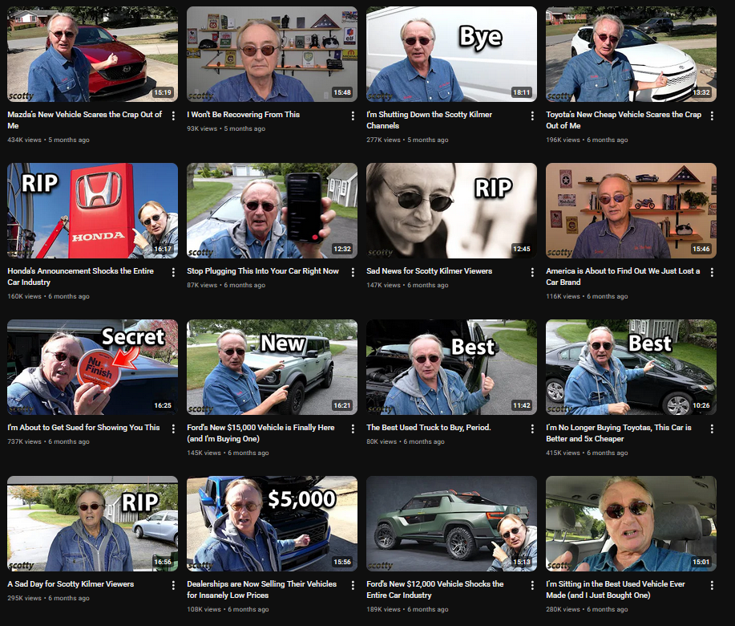
Task: Click 'I'm Sitting in the Best Used Vehicle' title
Action: tap(616, 589)
